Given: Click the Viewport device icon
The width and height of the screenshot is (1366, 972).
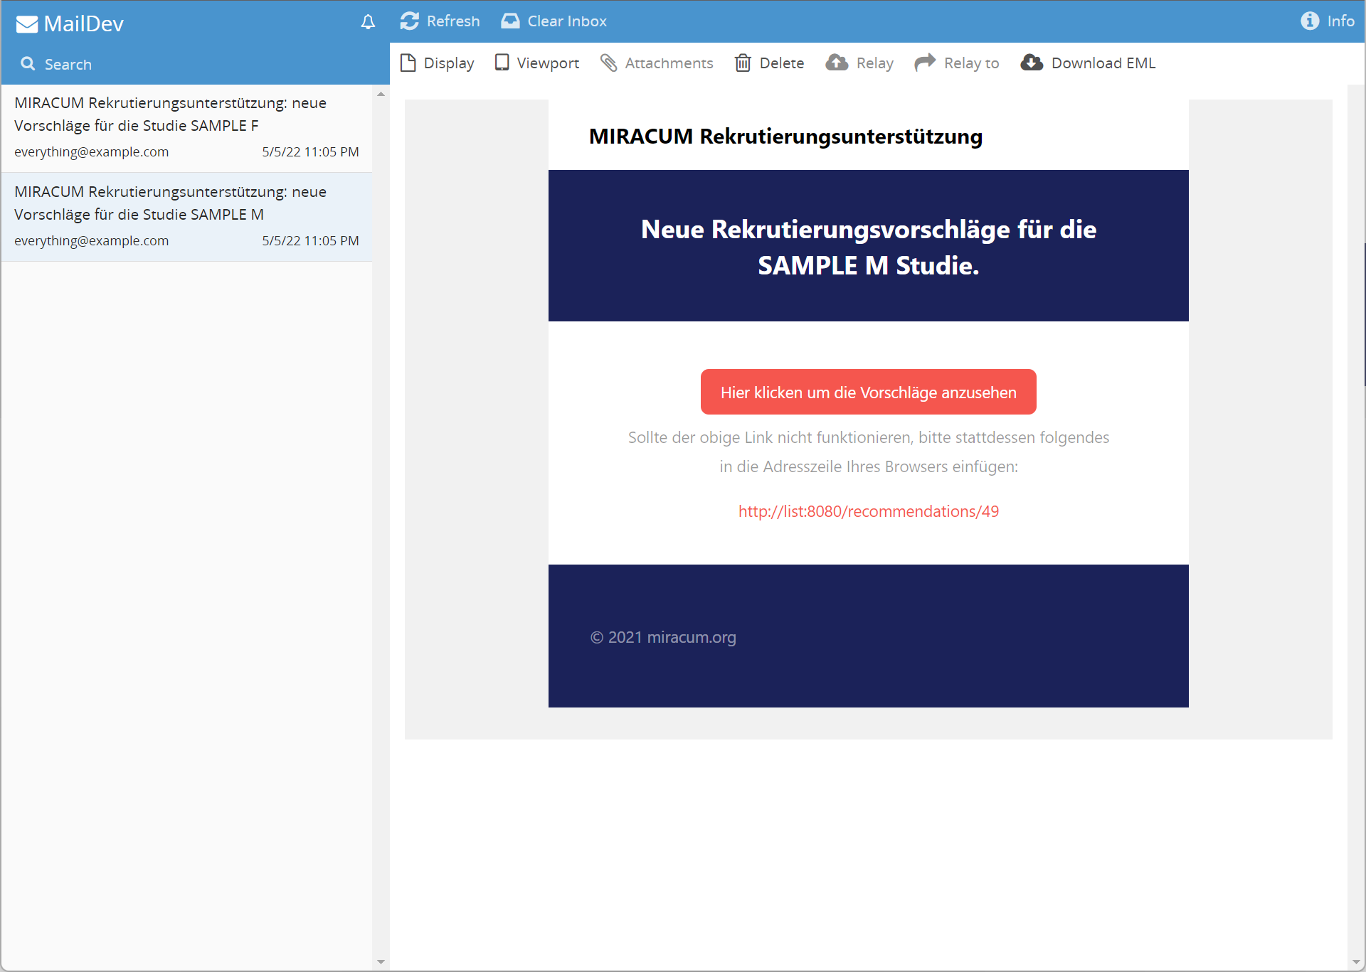Looking at the screenshot, I should [502, 63].
